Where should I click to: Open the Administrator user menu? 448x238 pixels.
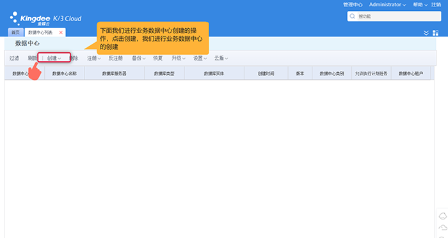[387, 4]
